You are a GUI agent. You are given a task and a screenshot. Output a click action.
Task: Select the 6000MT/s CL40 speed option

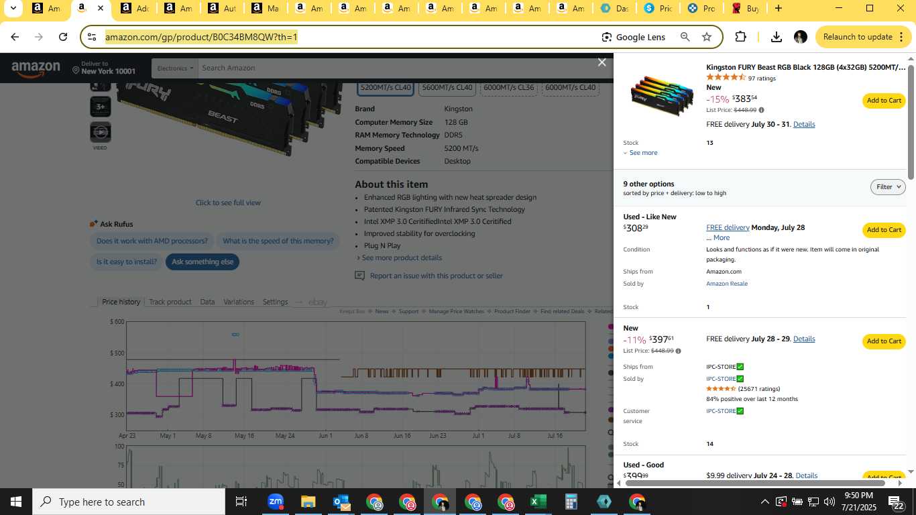point(571,88)
